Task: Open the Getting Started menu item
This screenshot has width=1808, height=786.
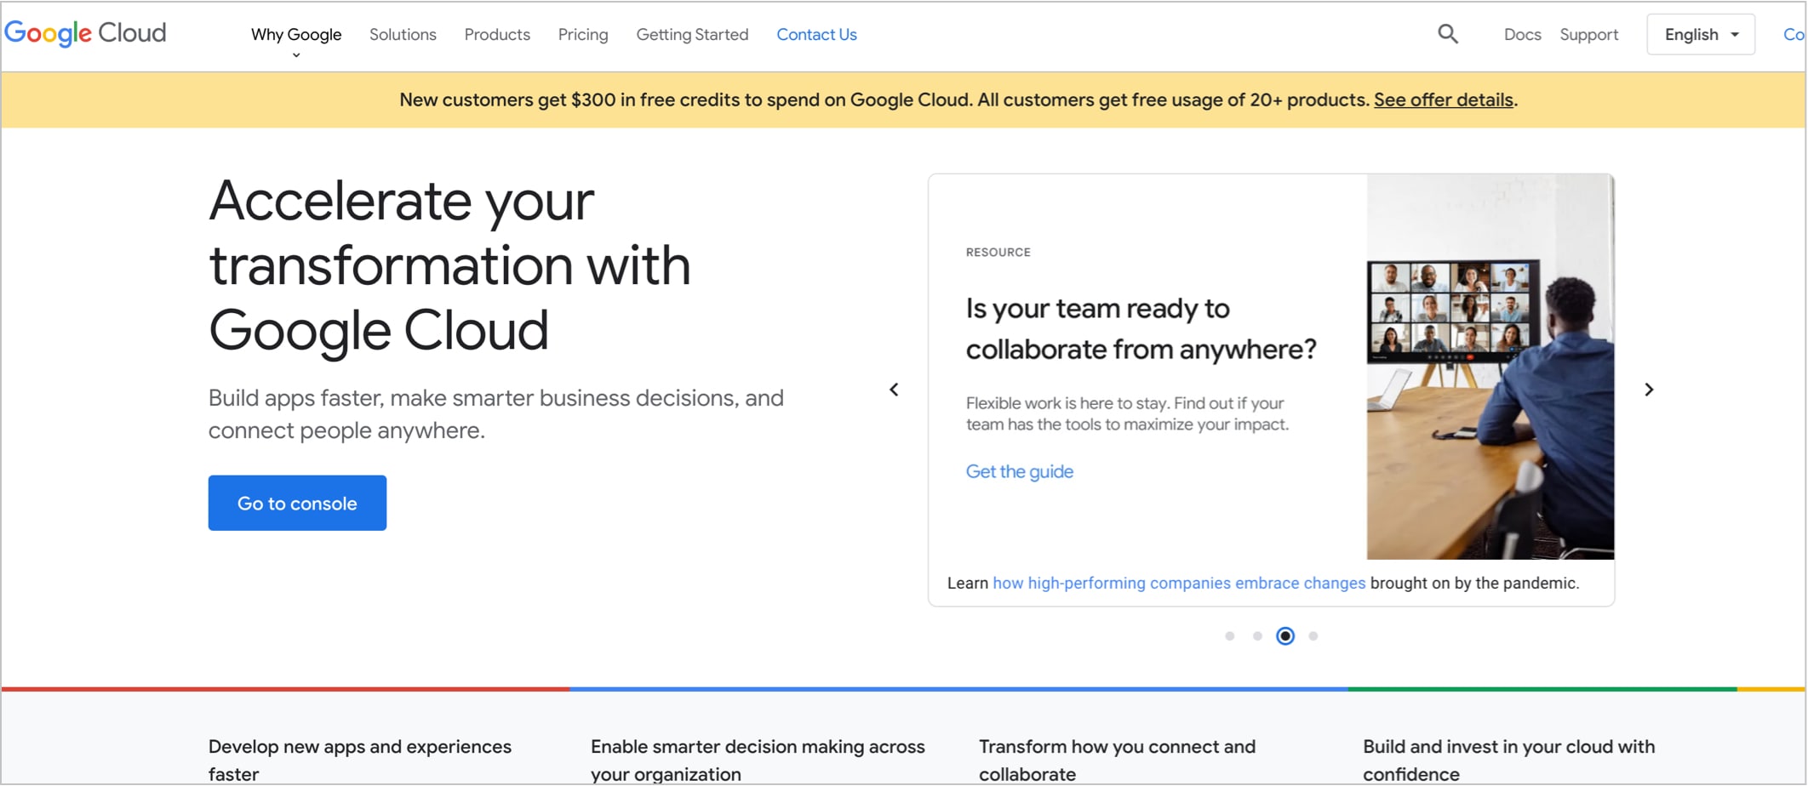Action: pos(692,35)
